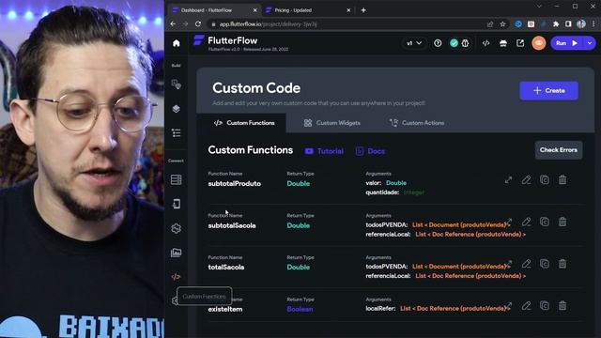
Task: Open the Widget Tree sidebar icon
Action: 176,84
